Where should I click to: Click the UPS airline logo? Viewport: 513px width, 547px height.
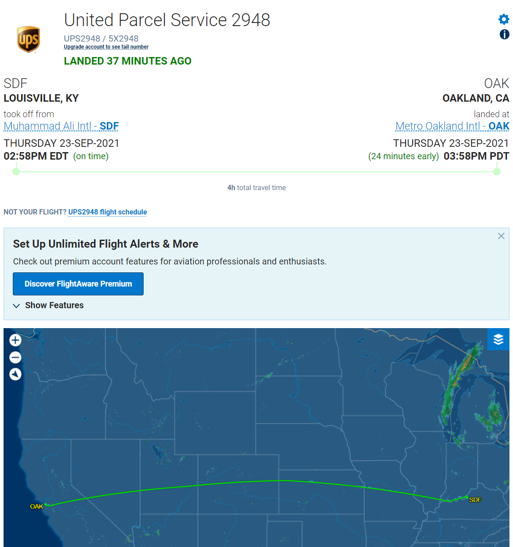28,39
